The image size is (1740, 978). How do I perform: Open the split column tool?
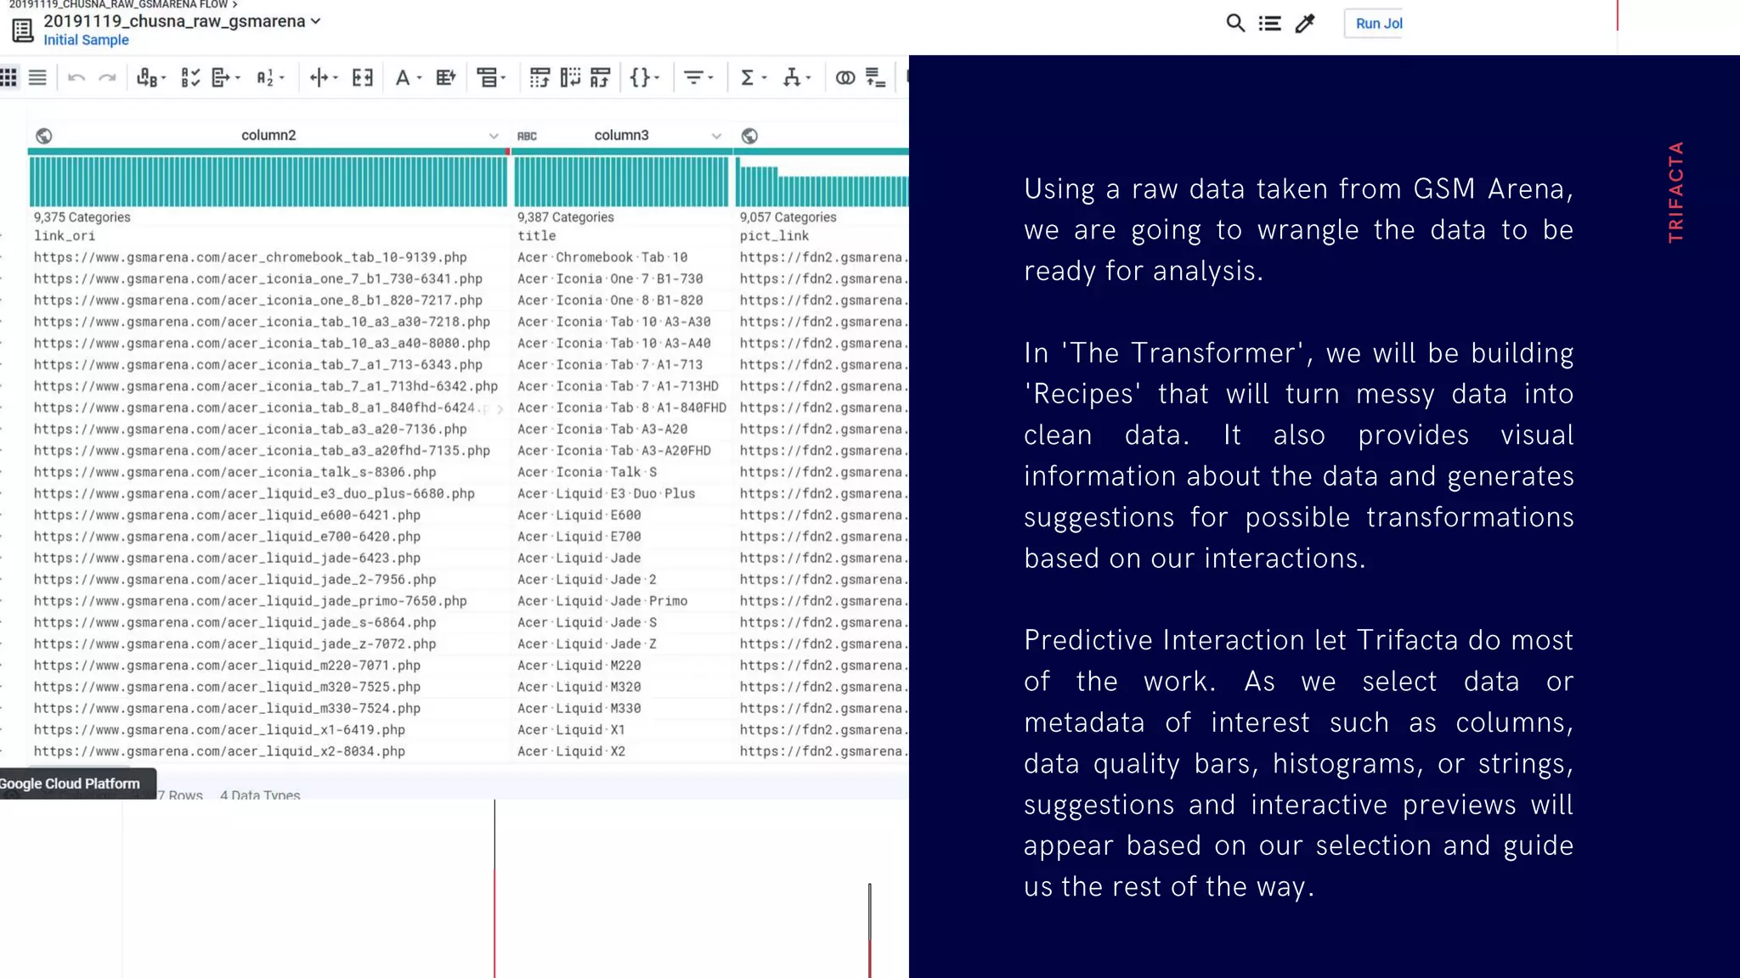click(319, 78)
